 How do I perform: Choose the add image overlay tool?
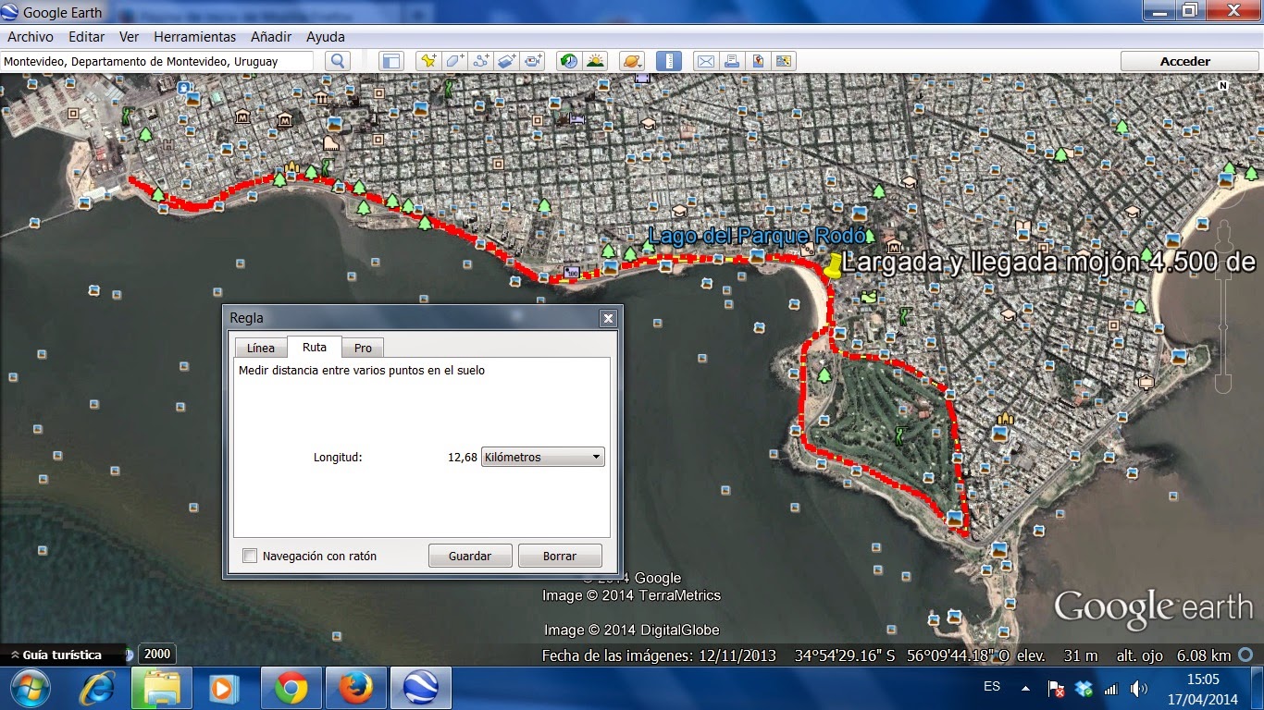506,61
